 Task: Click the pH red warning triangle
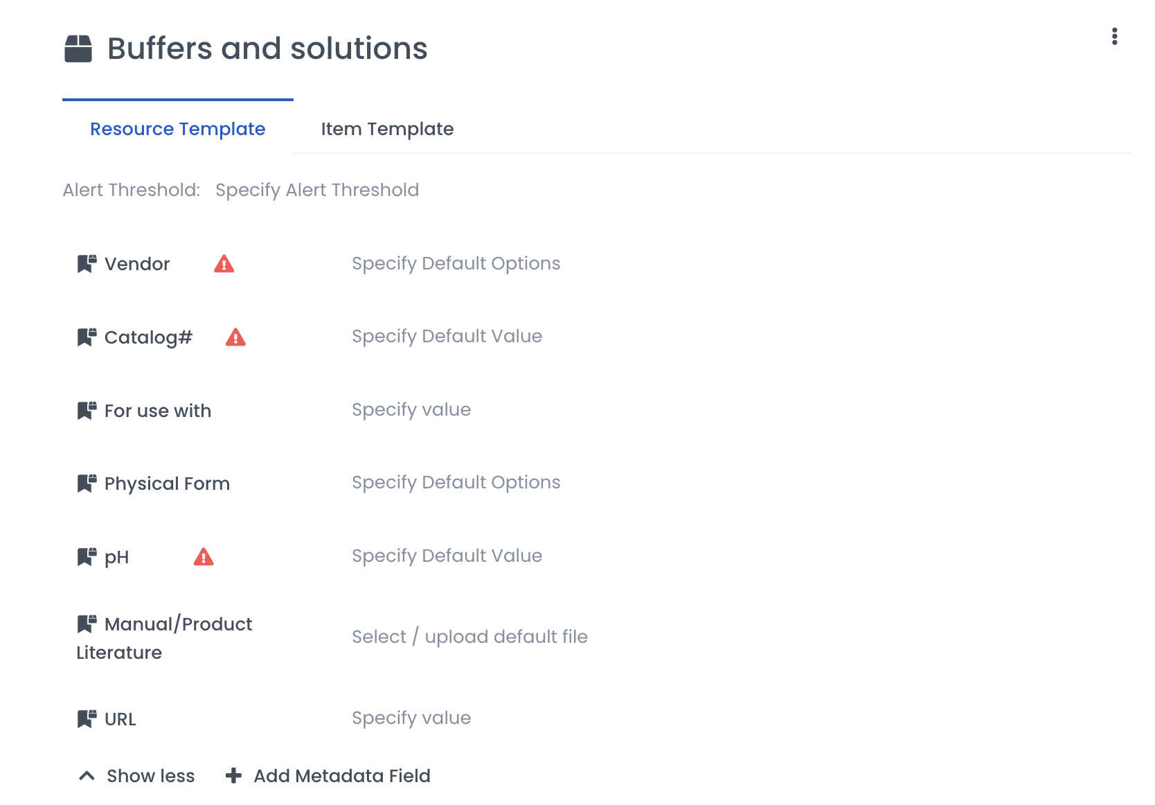pyautogui.click(x=204, y=557)
